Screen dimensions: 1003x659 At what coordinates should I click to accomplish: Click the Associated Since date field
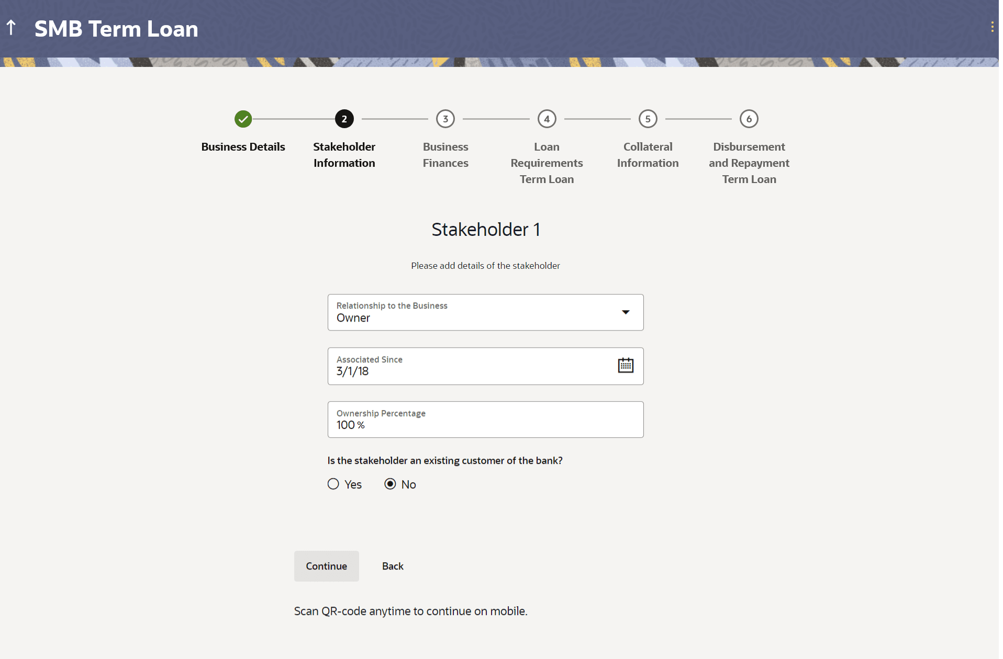(485, 366)
